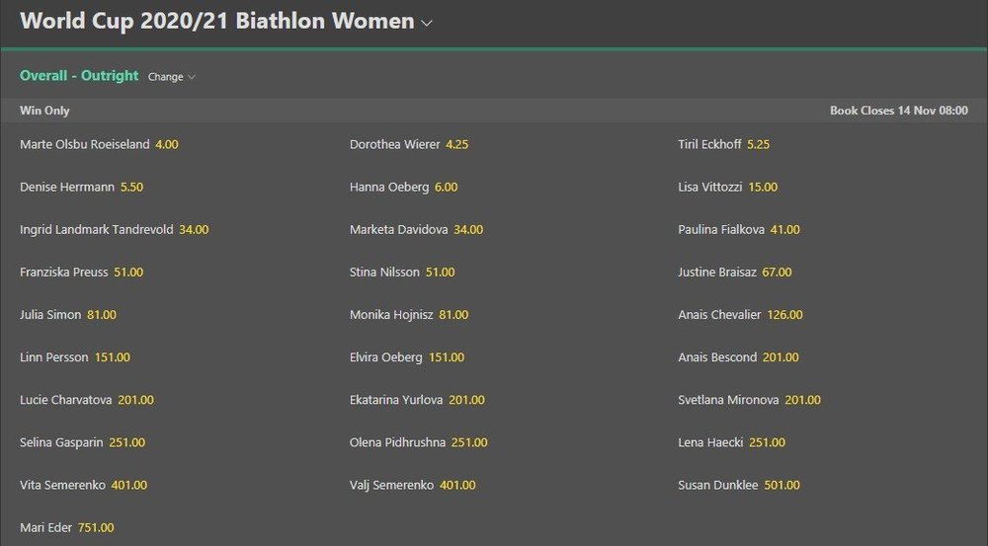The image size is (988, 546).
Task: Click Julia Simon odds 81.00
Action: pyautogui.click(x=101, y=315)
